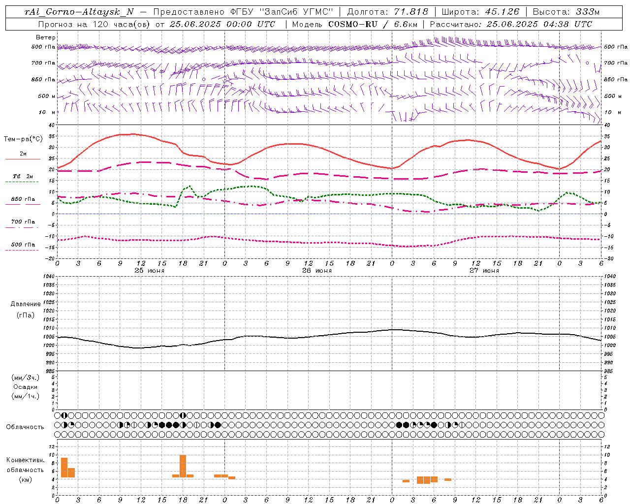The image size is (630, 504).
Task: Click the (мм/3ч.) precipitation unit label
Action: pyautogui.click(x=26, y=378)
